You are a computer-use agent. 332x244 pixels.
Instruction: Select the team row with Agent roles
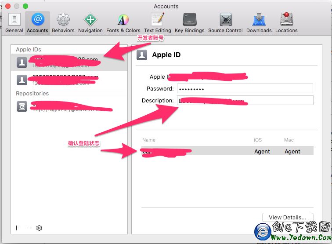[227, 151]
